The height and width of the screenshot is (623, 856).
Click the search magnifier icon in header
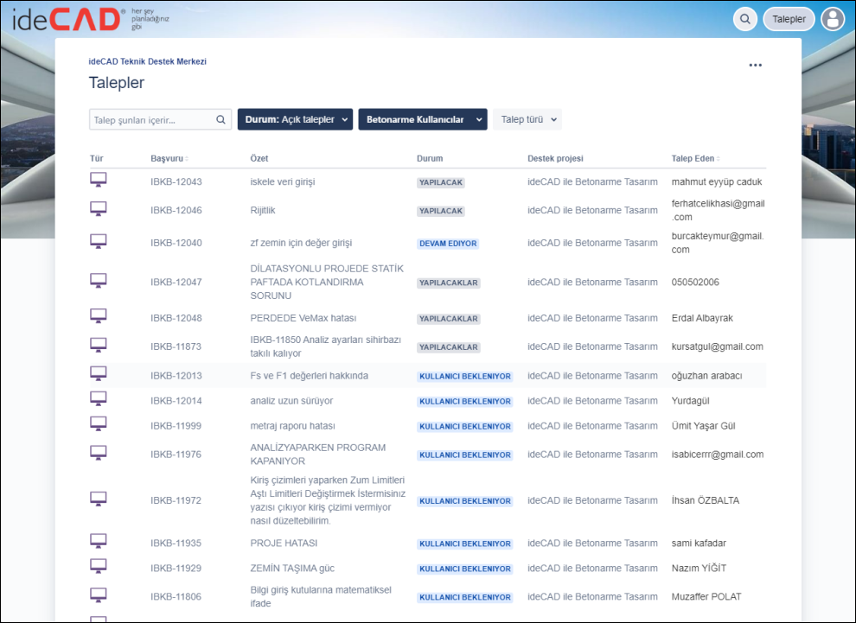744,19
